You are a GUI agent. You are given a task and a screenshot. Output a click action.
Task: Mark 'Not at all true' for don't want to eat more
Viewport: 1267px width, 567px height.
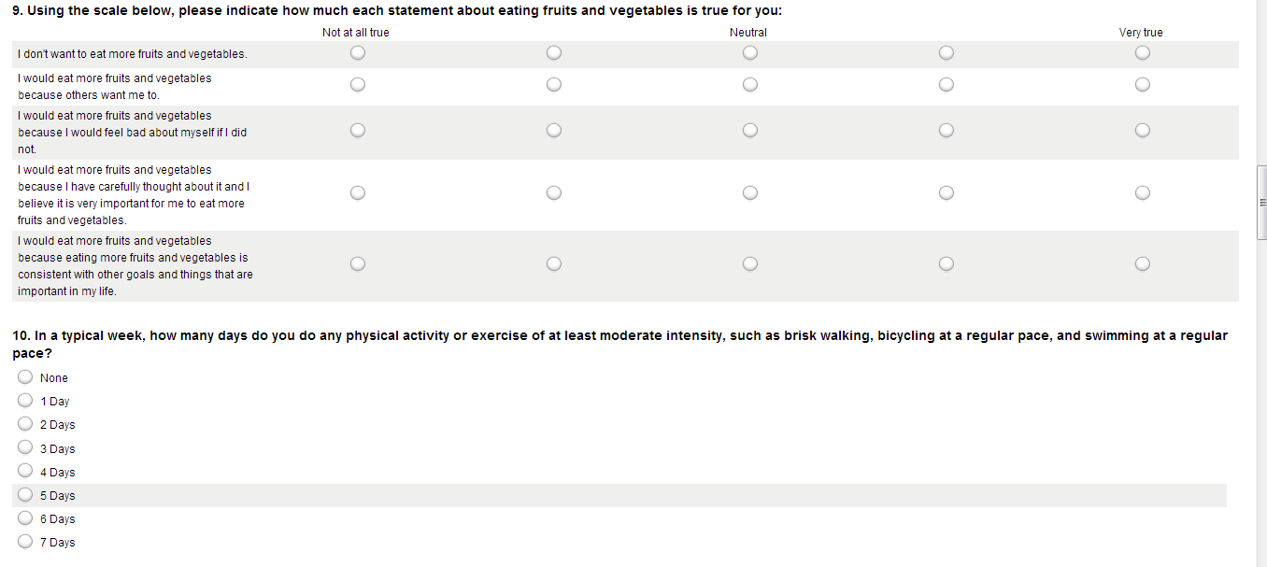click(357, 53)
